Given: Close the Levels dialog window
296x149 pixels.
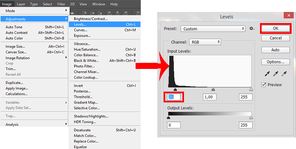Looking at the screenshot, I should click(x=289, y=16).
